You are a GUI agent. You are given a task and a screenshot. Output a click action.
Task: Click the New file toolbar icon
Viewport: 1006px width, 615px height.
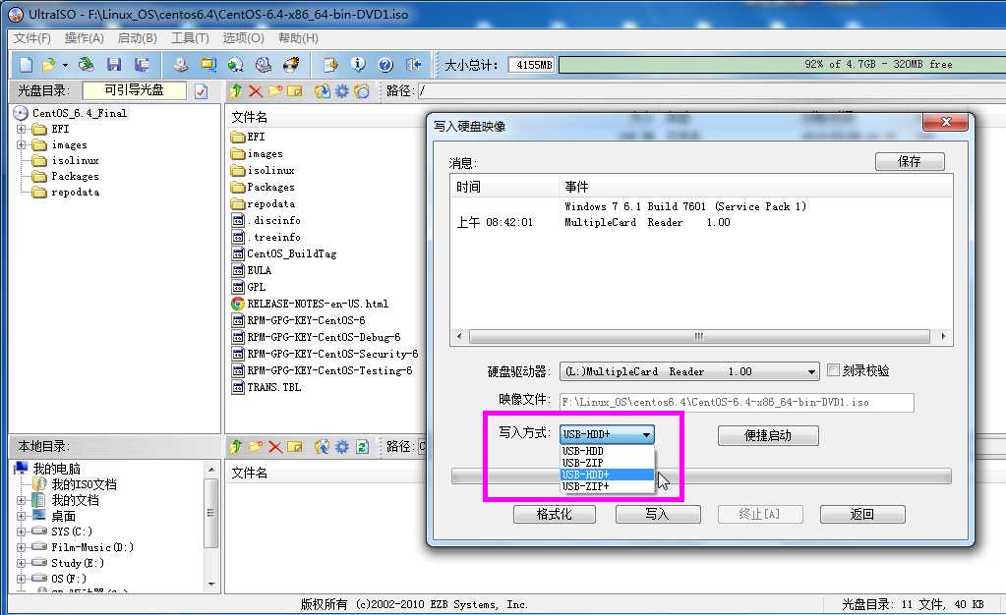pos(26,64)
